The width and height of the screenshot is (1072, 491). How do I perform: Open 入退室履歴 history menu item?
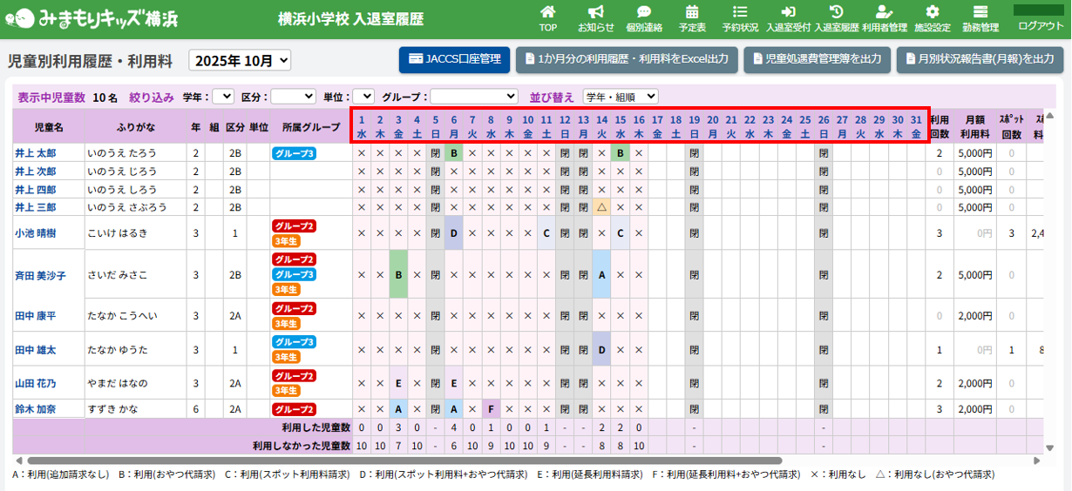click(836, 17)
